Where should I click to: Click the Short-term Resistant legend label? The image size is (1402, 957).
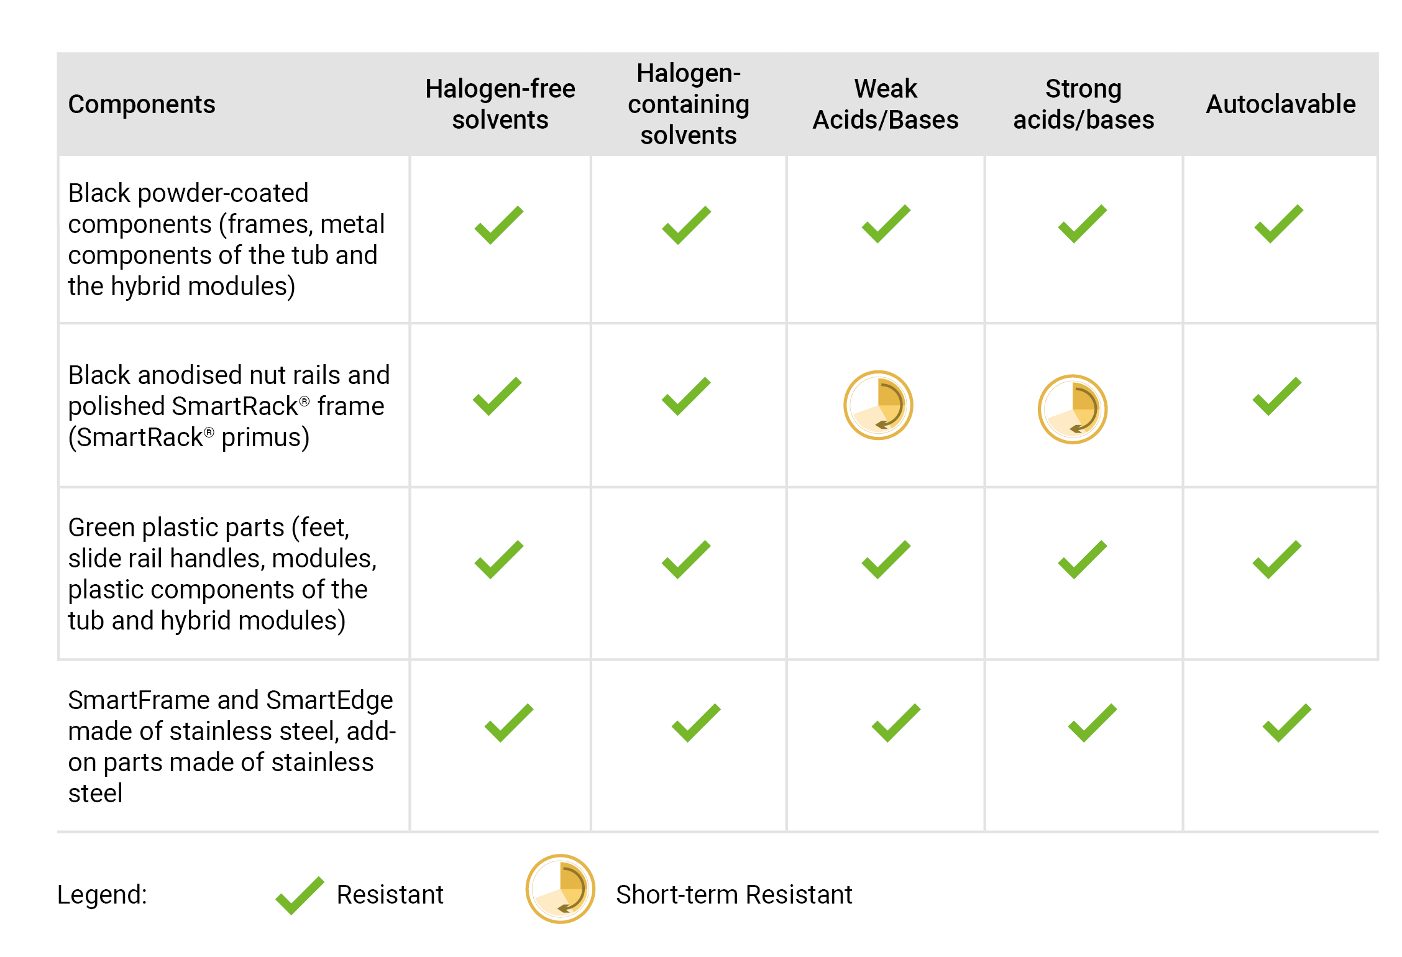pos(734,895)
